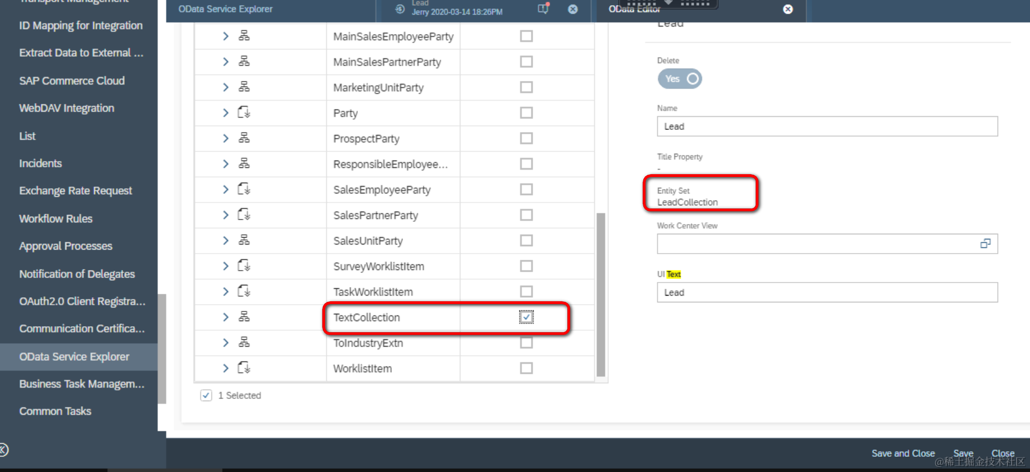This screenshot has height=472, width=1030.
Task: Expand the SurveyWorklistItem row
Action: 225,266
